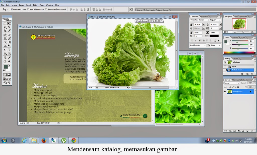Select the Slice tool
257x155 pixels.
(x=9, y=31)
